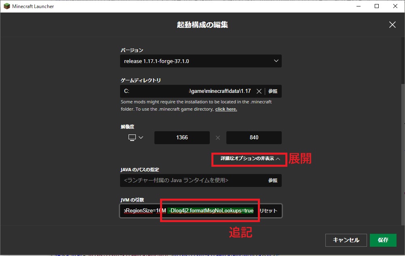Close the Minecraft Launcher window
The height and width of the screenshot is (256, 405).
coord(395,6)
